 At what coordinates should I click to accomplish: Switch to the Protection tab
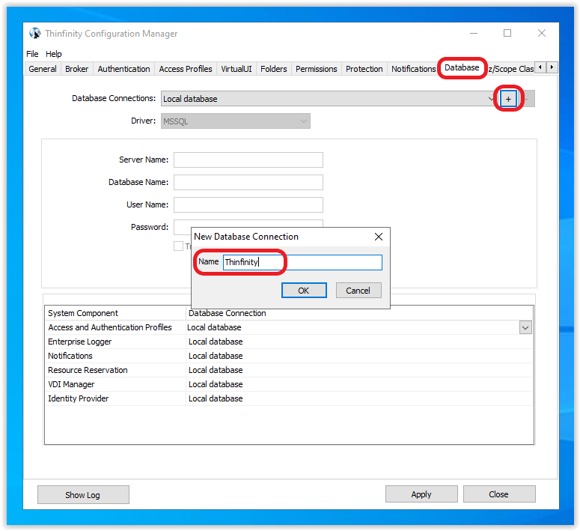point(364,69)
